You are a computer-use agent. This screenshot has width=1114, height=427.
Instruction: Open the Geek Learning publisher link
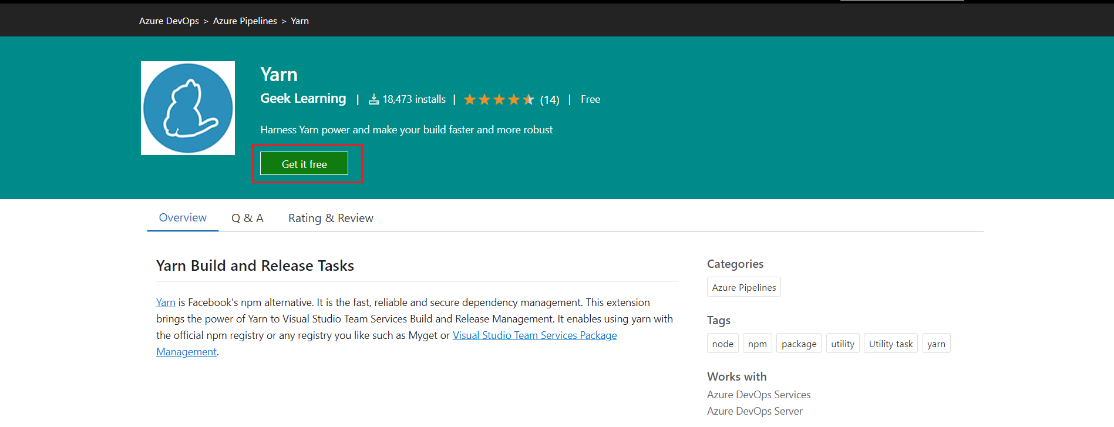(x=303, y=99)
